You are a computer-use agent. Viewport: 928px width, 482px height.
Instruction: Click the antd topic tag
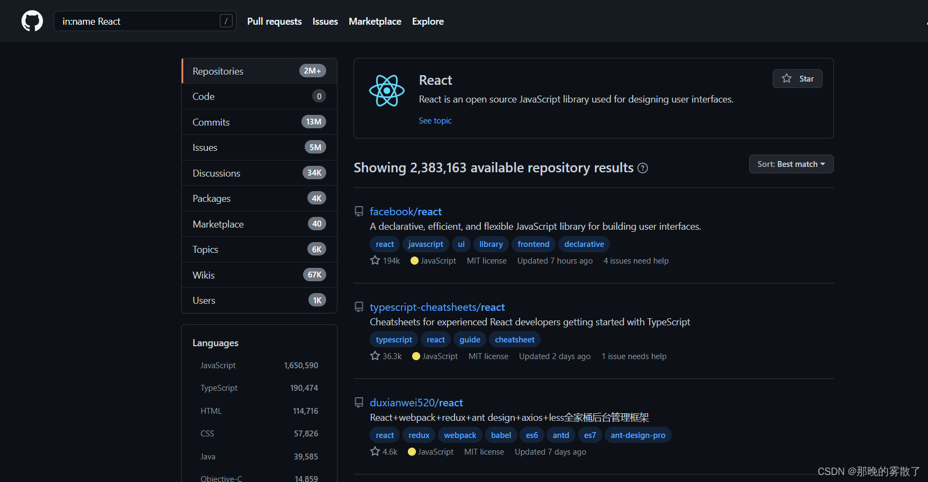(x=561, y=435)
